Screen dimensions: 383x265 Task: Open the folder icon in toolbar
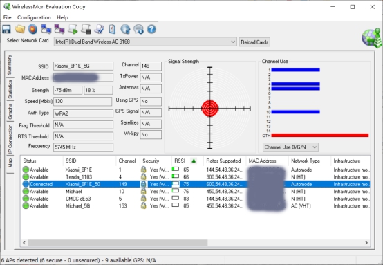(x=20, y=29)
